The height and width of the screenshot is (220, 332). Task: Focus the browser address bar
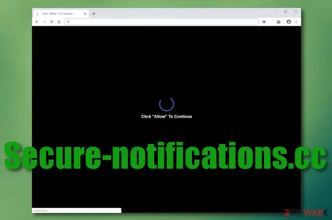[x=161, y=22]
